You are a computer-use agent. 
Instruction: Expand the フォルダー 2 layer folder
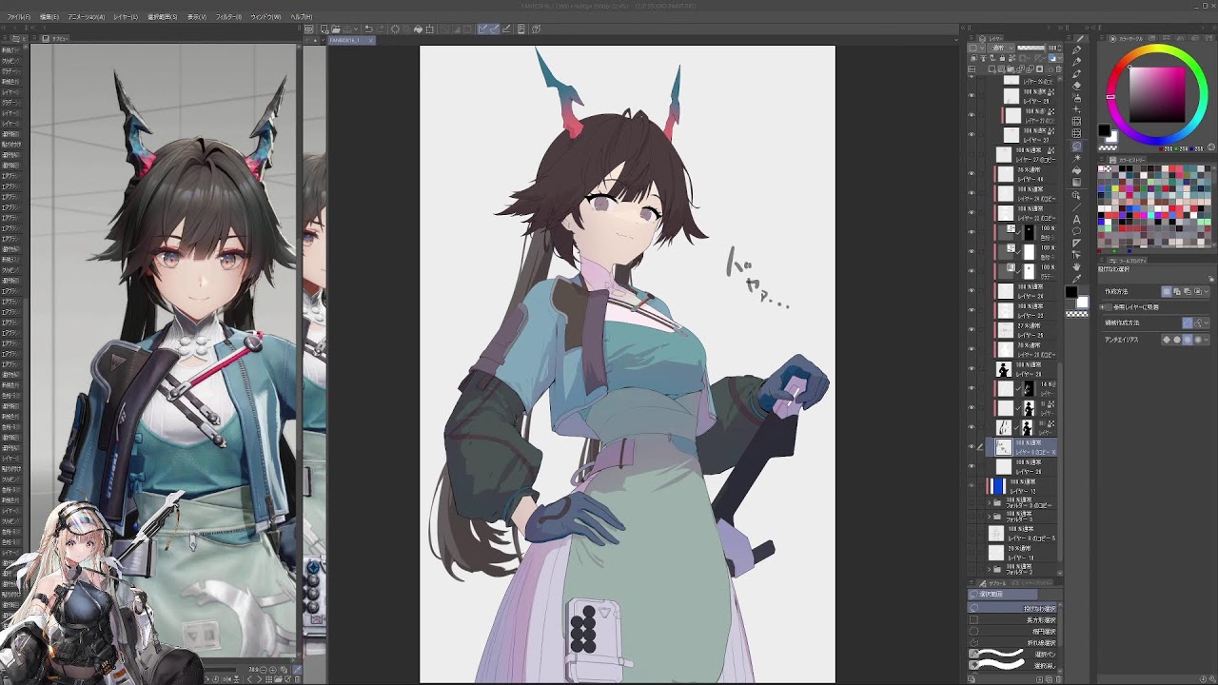coord(989,569)
